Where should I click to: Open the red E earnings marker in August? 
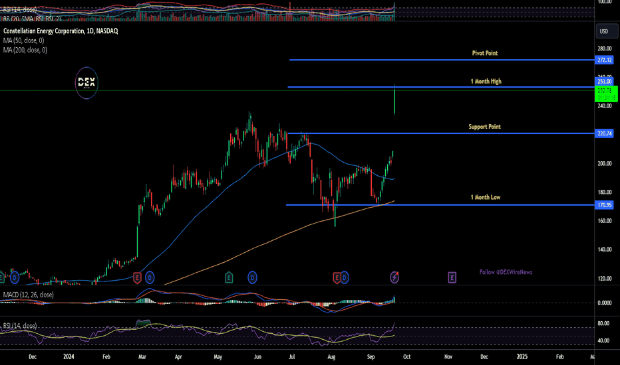337,278
